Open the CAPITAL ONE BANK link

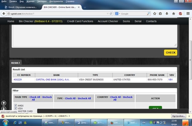pos(53,79)
